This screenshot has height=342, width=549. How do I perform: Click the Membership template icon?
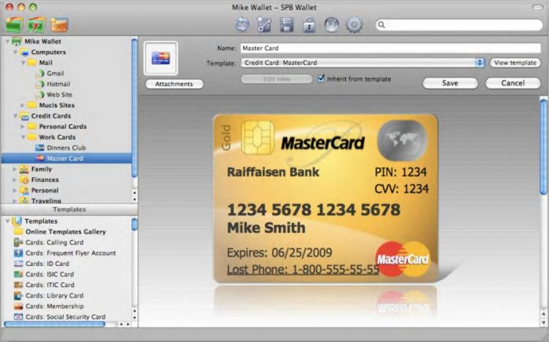[18, 306]
